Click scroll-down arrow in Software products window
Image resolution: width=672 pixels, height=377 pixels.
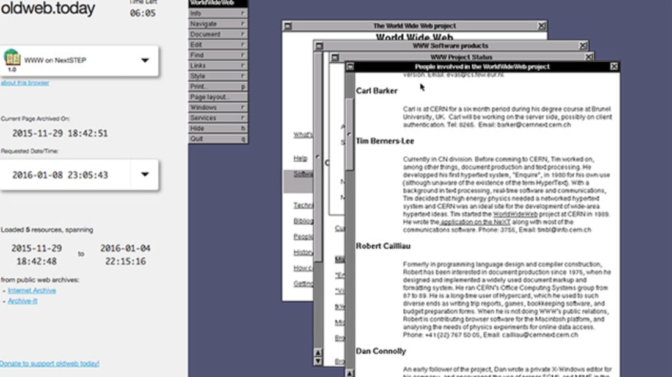click(318, 361)
